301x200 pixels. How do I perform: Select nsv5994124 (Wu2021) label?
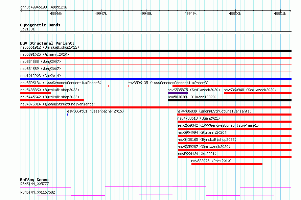pos(197,154)
